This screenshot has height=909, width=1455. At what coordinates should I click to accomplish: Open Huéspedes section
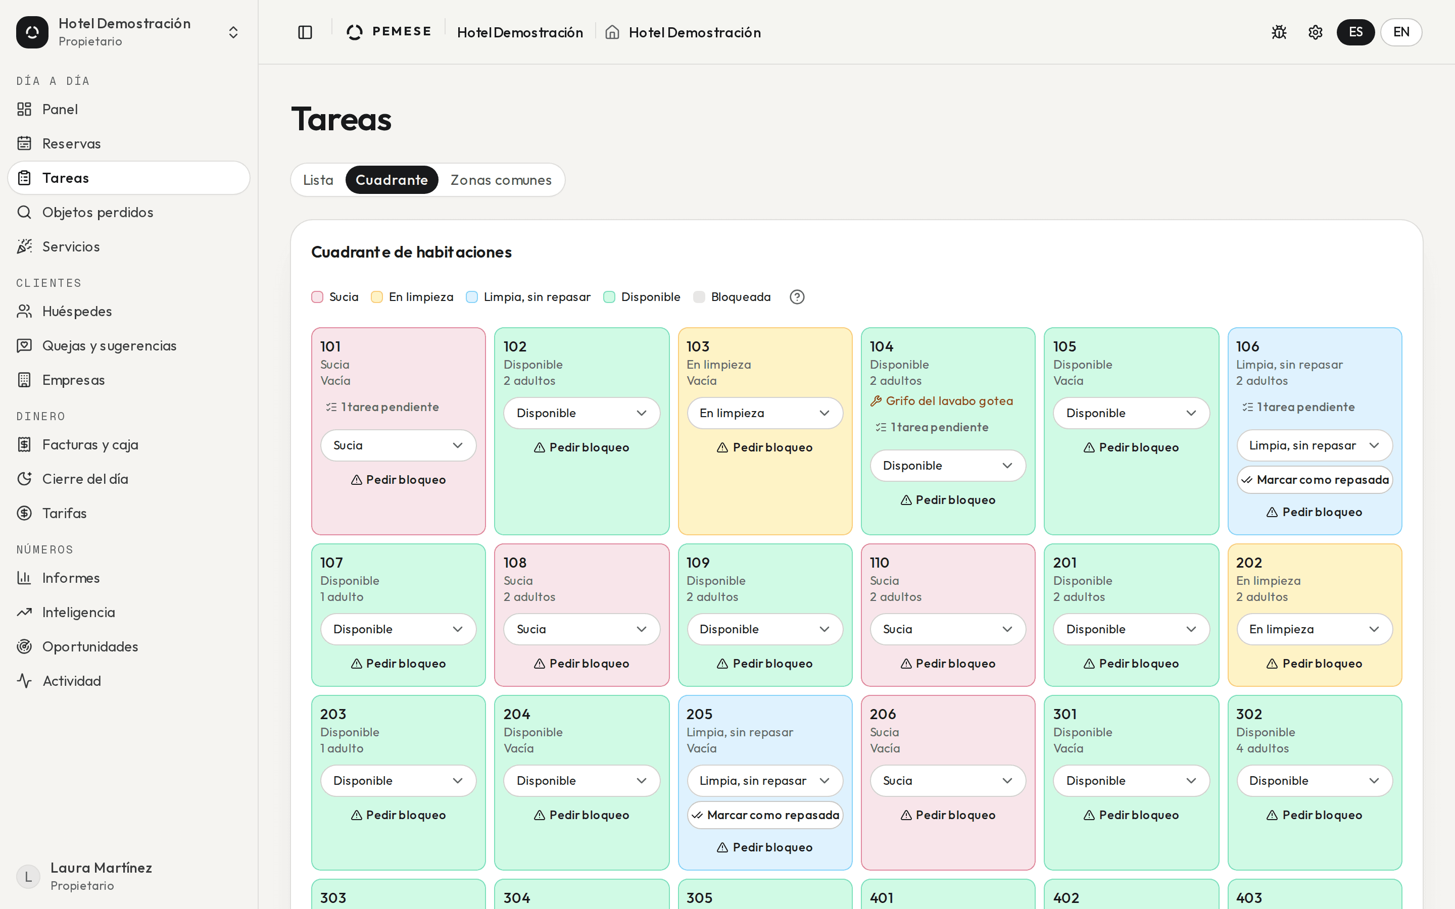tap(129, 312)
